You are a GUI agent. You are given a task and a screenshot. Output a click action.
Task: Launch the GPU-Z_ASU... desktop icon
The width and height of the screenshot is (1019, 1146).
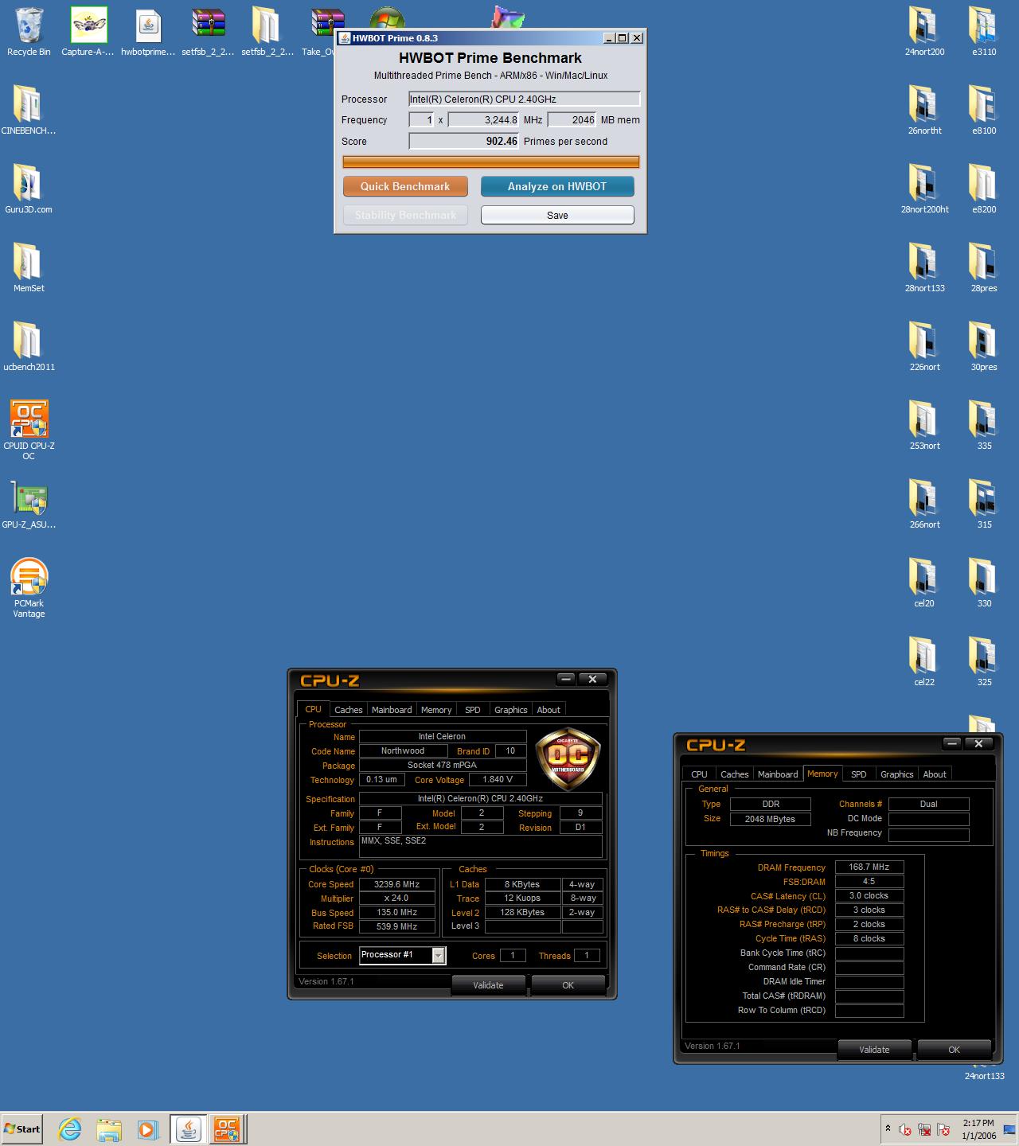coord(29,505)
